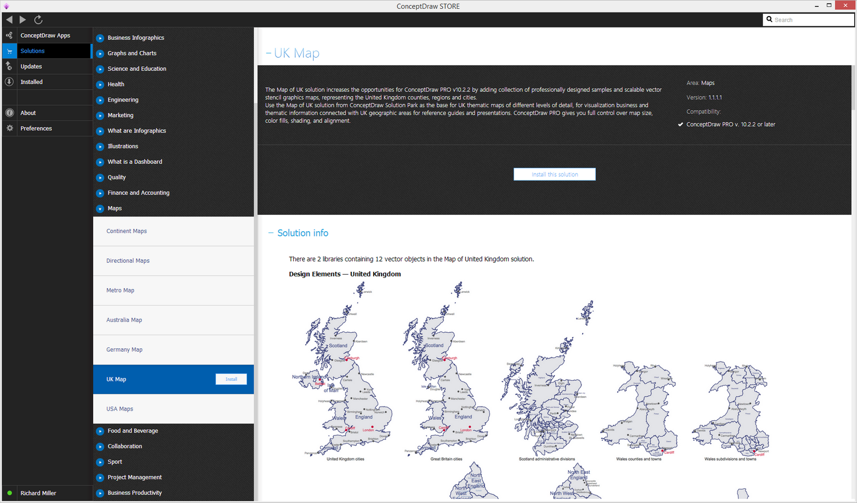
Task: Expand the Marketing category
Action: [x=100, y=115]
